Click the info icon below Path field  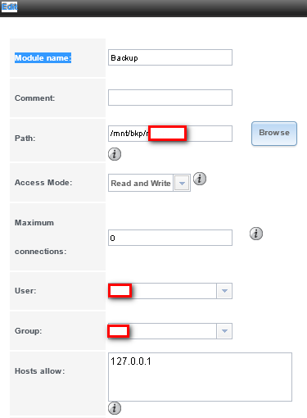pyautogui.click(x=115, y=154)
